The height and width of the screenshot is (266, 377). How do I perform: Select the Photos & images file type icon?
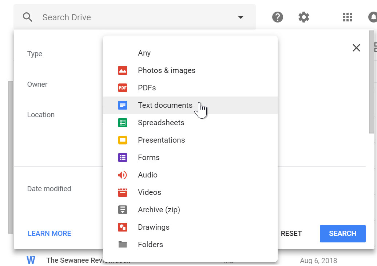click(123, 70)
